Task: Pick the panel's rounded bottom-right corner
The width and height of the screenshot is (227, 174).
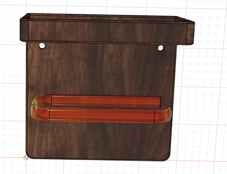Action: click(x=167, y=158)
